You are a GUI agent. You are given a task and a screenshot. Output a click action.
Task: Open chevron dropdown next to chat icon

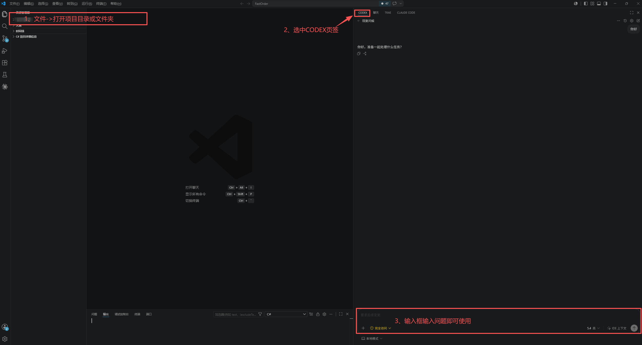[x=401, y=4]
